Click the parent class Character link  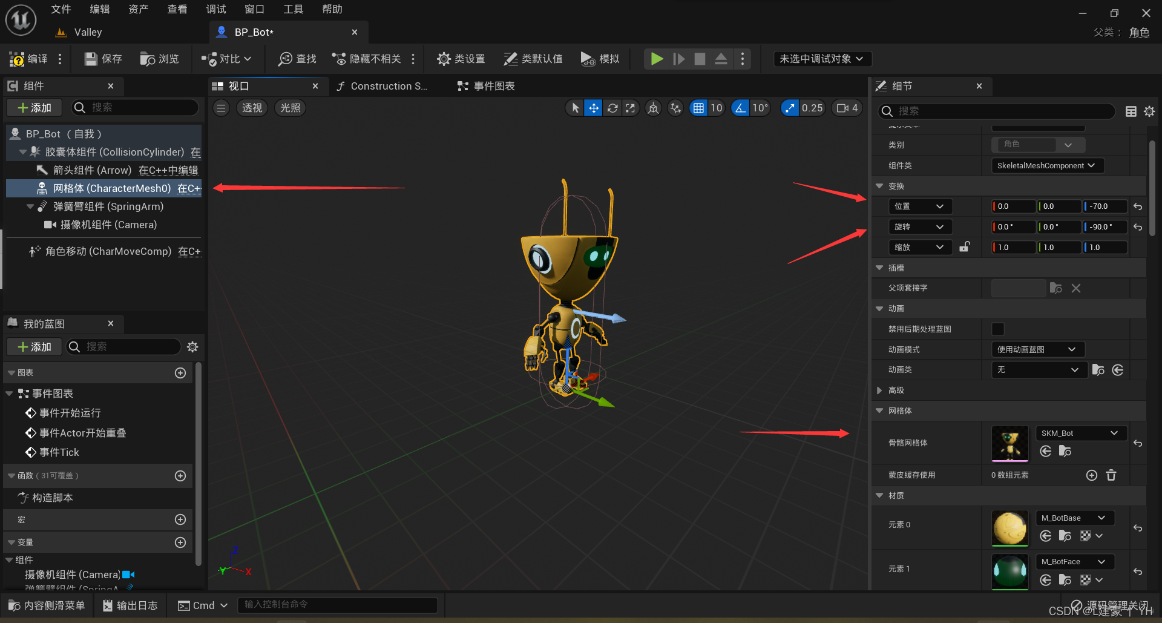1139,32
